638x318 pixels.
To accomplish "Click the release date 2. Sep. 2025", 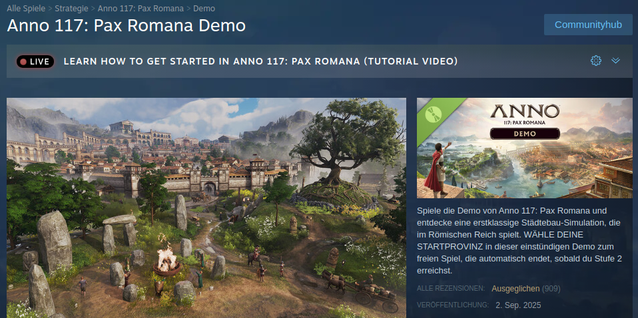I will pos(518,305).
